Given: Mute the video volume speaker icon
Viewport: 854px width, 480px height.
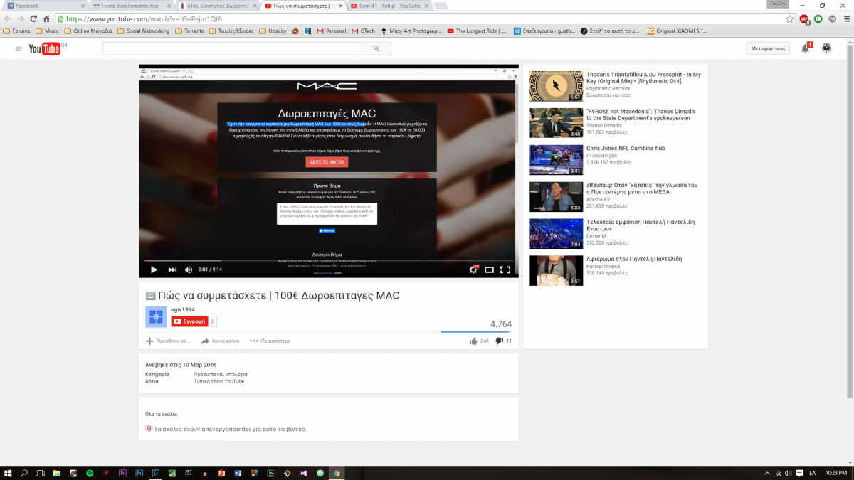Looking at the screenshot, I should click(189, 270).
